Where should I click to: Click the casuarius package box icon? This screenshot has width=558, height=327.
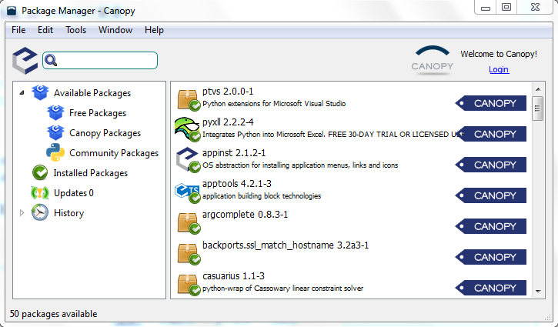pyautogui.click(x=188, y=285)
